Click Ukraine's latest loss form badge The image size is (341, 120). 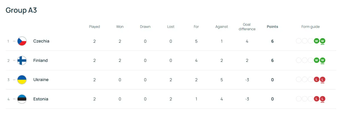coord(322,80)
